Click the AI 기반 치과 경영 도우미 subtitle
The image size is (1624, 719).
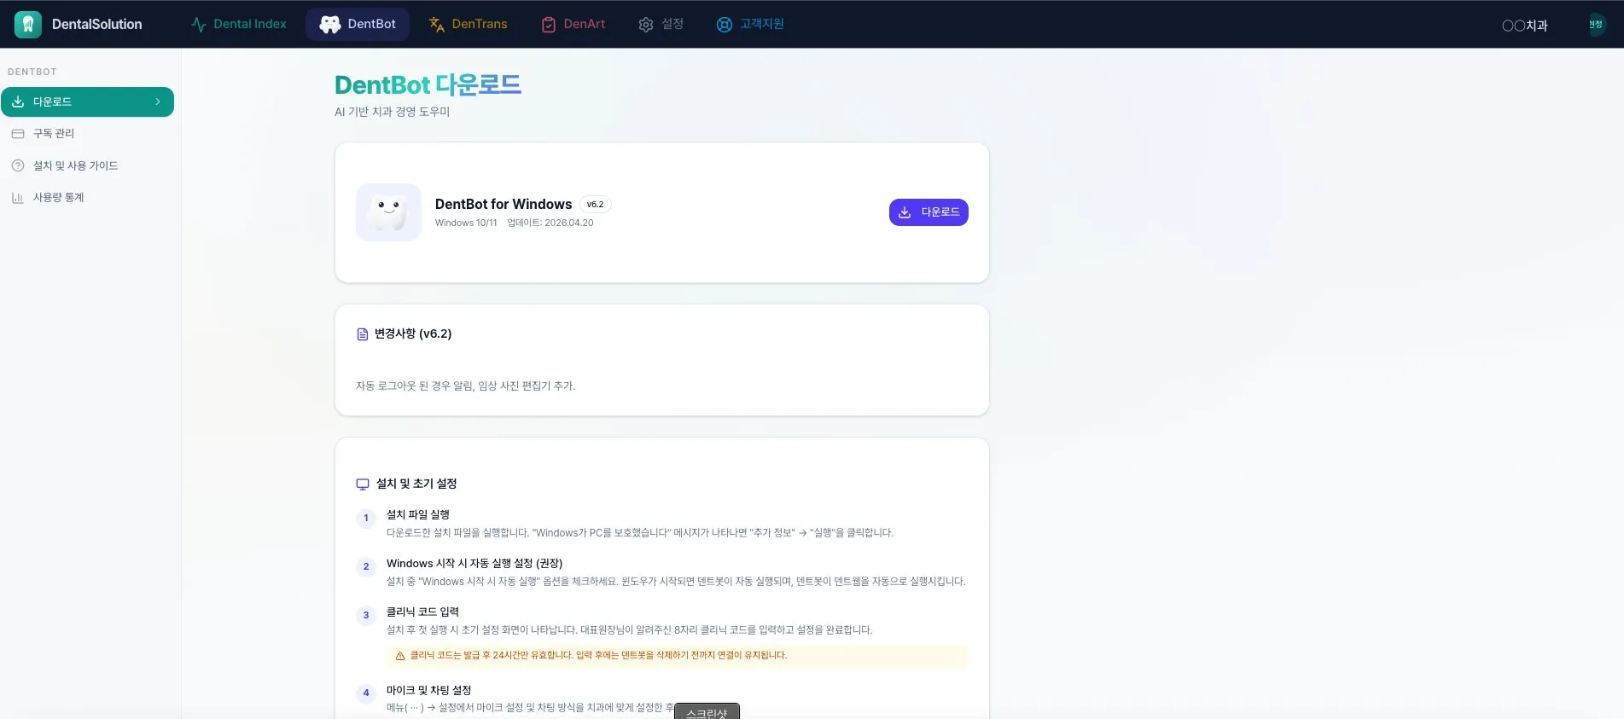point(392,112)
